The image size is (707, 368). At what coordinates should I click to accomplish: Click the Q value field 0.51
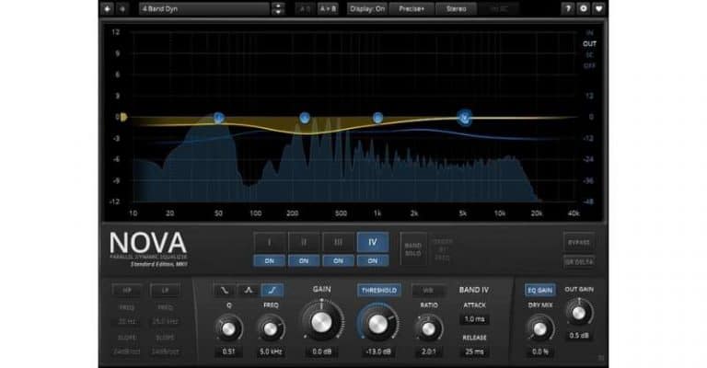coord(228,351)
